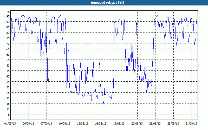Image resolution: width=208 pixels, height=130 pixels.
Task: Click the 70 y-axis label
Action: point(8,44)
